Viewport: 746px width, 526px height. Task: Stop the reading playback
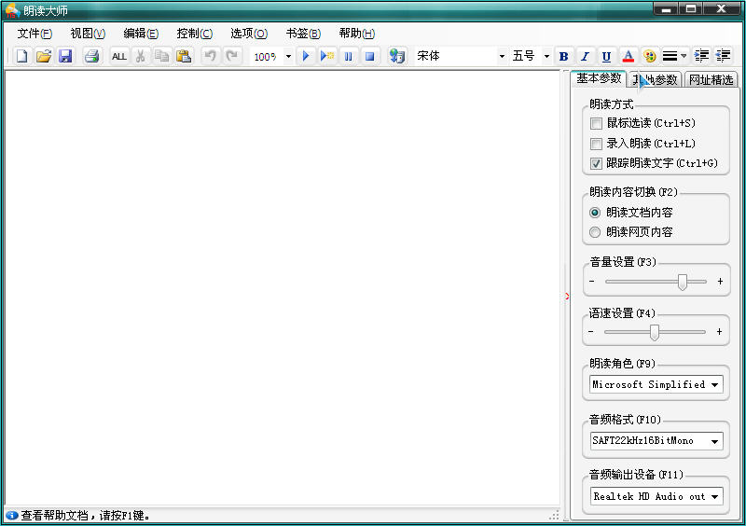click(369, 56)
